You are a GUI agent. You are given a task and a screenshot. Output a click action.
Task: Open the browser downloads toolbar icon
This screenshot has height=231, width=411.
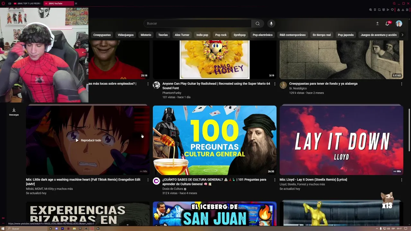pos(403,10)
